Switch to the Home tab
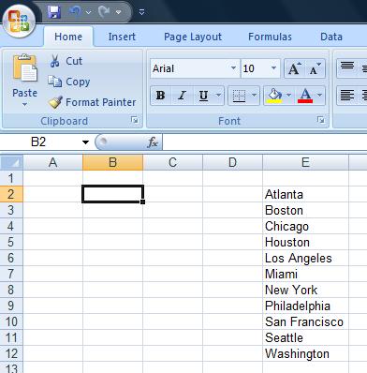Image resolution: width=367 pixels, height=373 pixels. coord(68,37)
